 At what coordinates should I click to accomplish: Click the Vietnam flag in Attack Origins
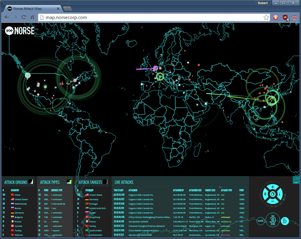[12, 235]
